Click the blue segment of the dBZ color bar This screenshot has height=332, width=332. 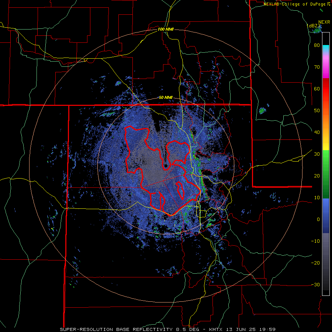tap(326, 216)
